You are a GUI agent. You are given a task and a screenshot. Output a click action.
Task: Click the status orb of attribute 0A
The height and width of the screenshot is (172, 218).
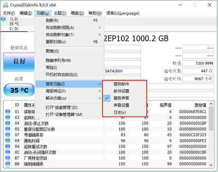pyautogui.click(x=8, y=146)
